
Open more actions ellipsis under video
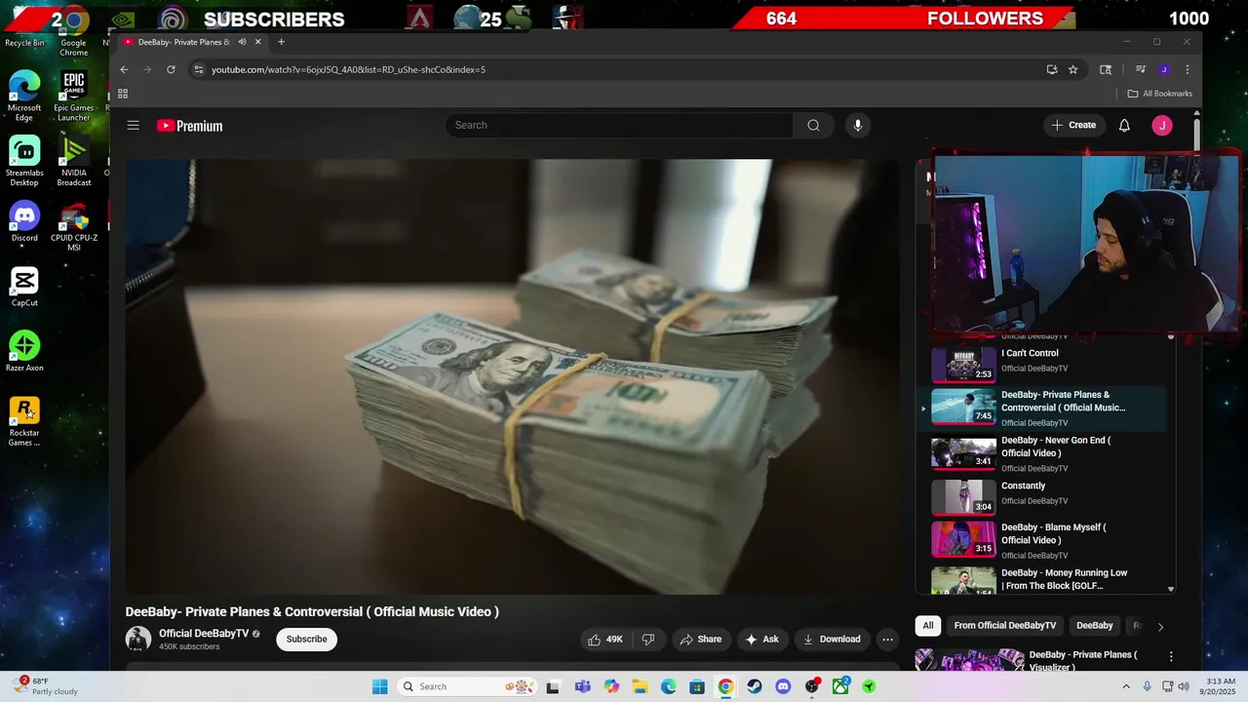click(x=887, y=640)
